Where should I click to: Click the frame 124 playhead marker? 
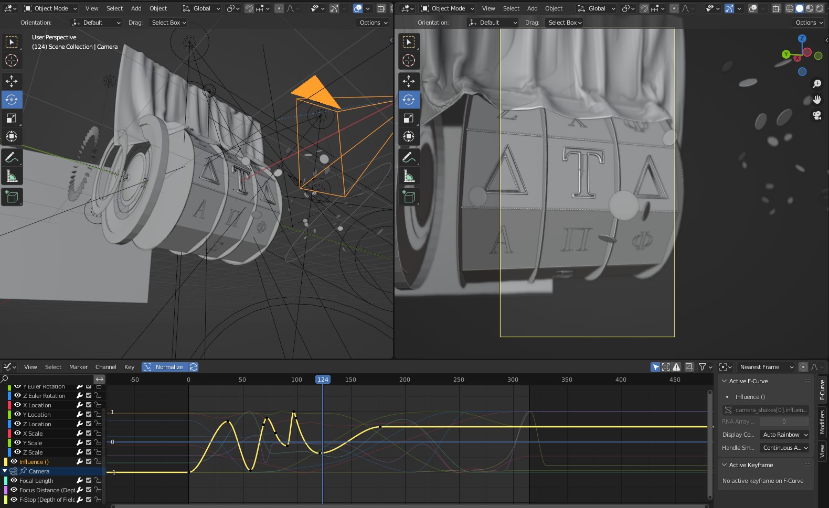point(323,380)
